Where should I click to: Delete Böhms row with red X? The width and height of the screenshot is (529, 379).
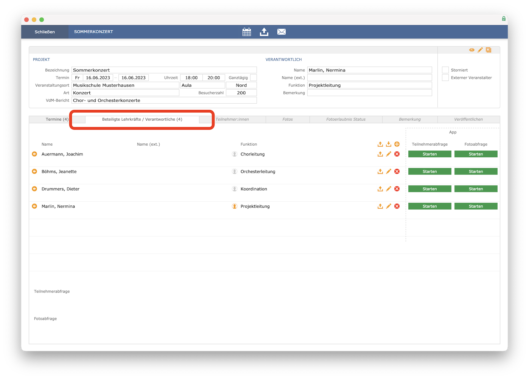[397, 171]
